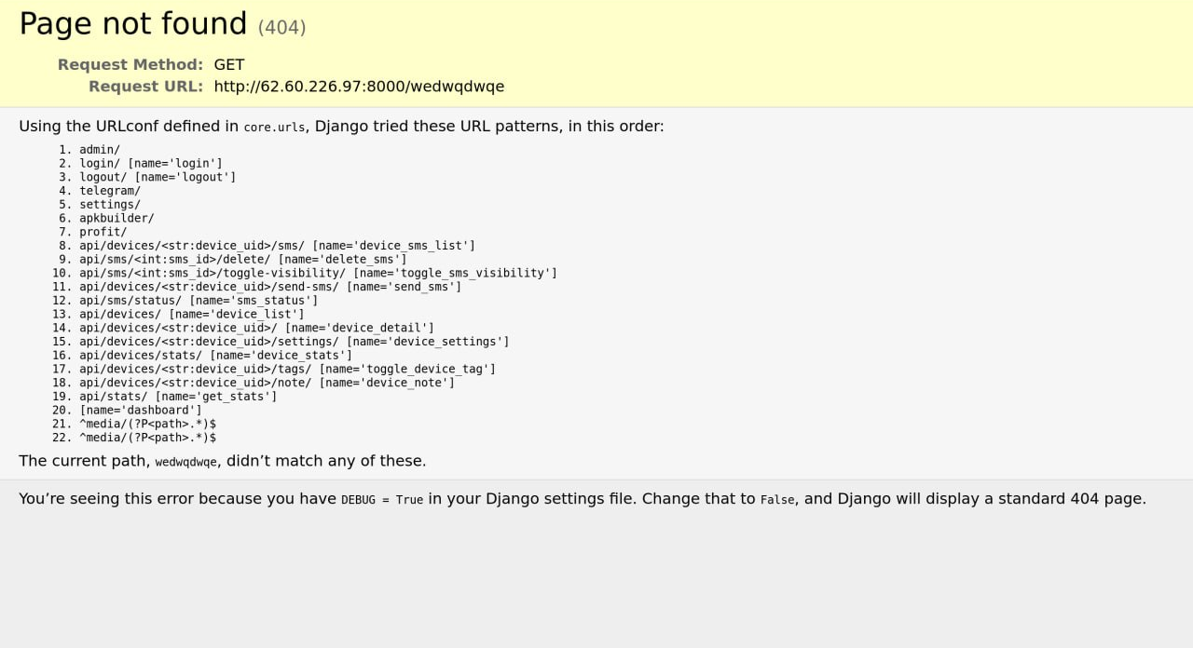Select the logout/ URL pattern line

(x=158, y=177)
